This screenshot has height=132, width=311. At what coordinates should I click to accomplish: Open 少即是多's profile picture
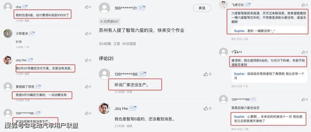pos(8,34)
